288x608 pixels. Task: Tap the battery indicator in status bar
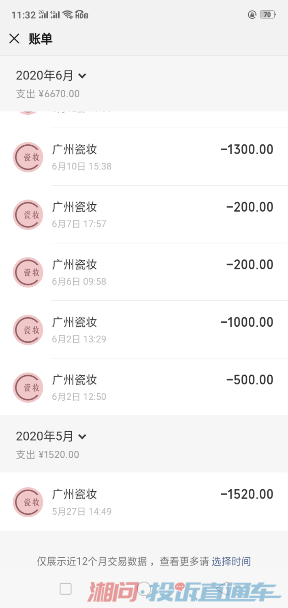click(267, 15)
